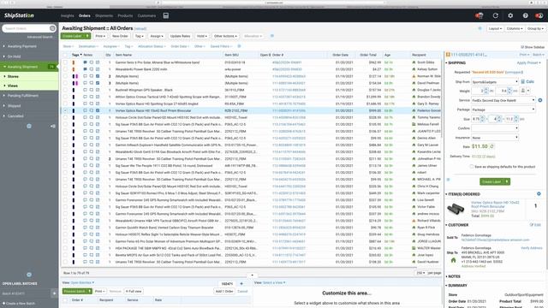Image resolution: width=548 pixels, height=308 pixels.
Task: Go to the Customers tab
Action: coord(146,15)
